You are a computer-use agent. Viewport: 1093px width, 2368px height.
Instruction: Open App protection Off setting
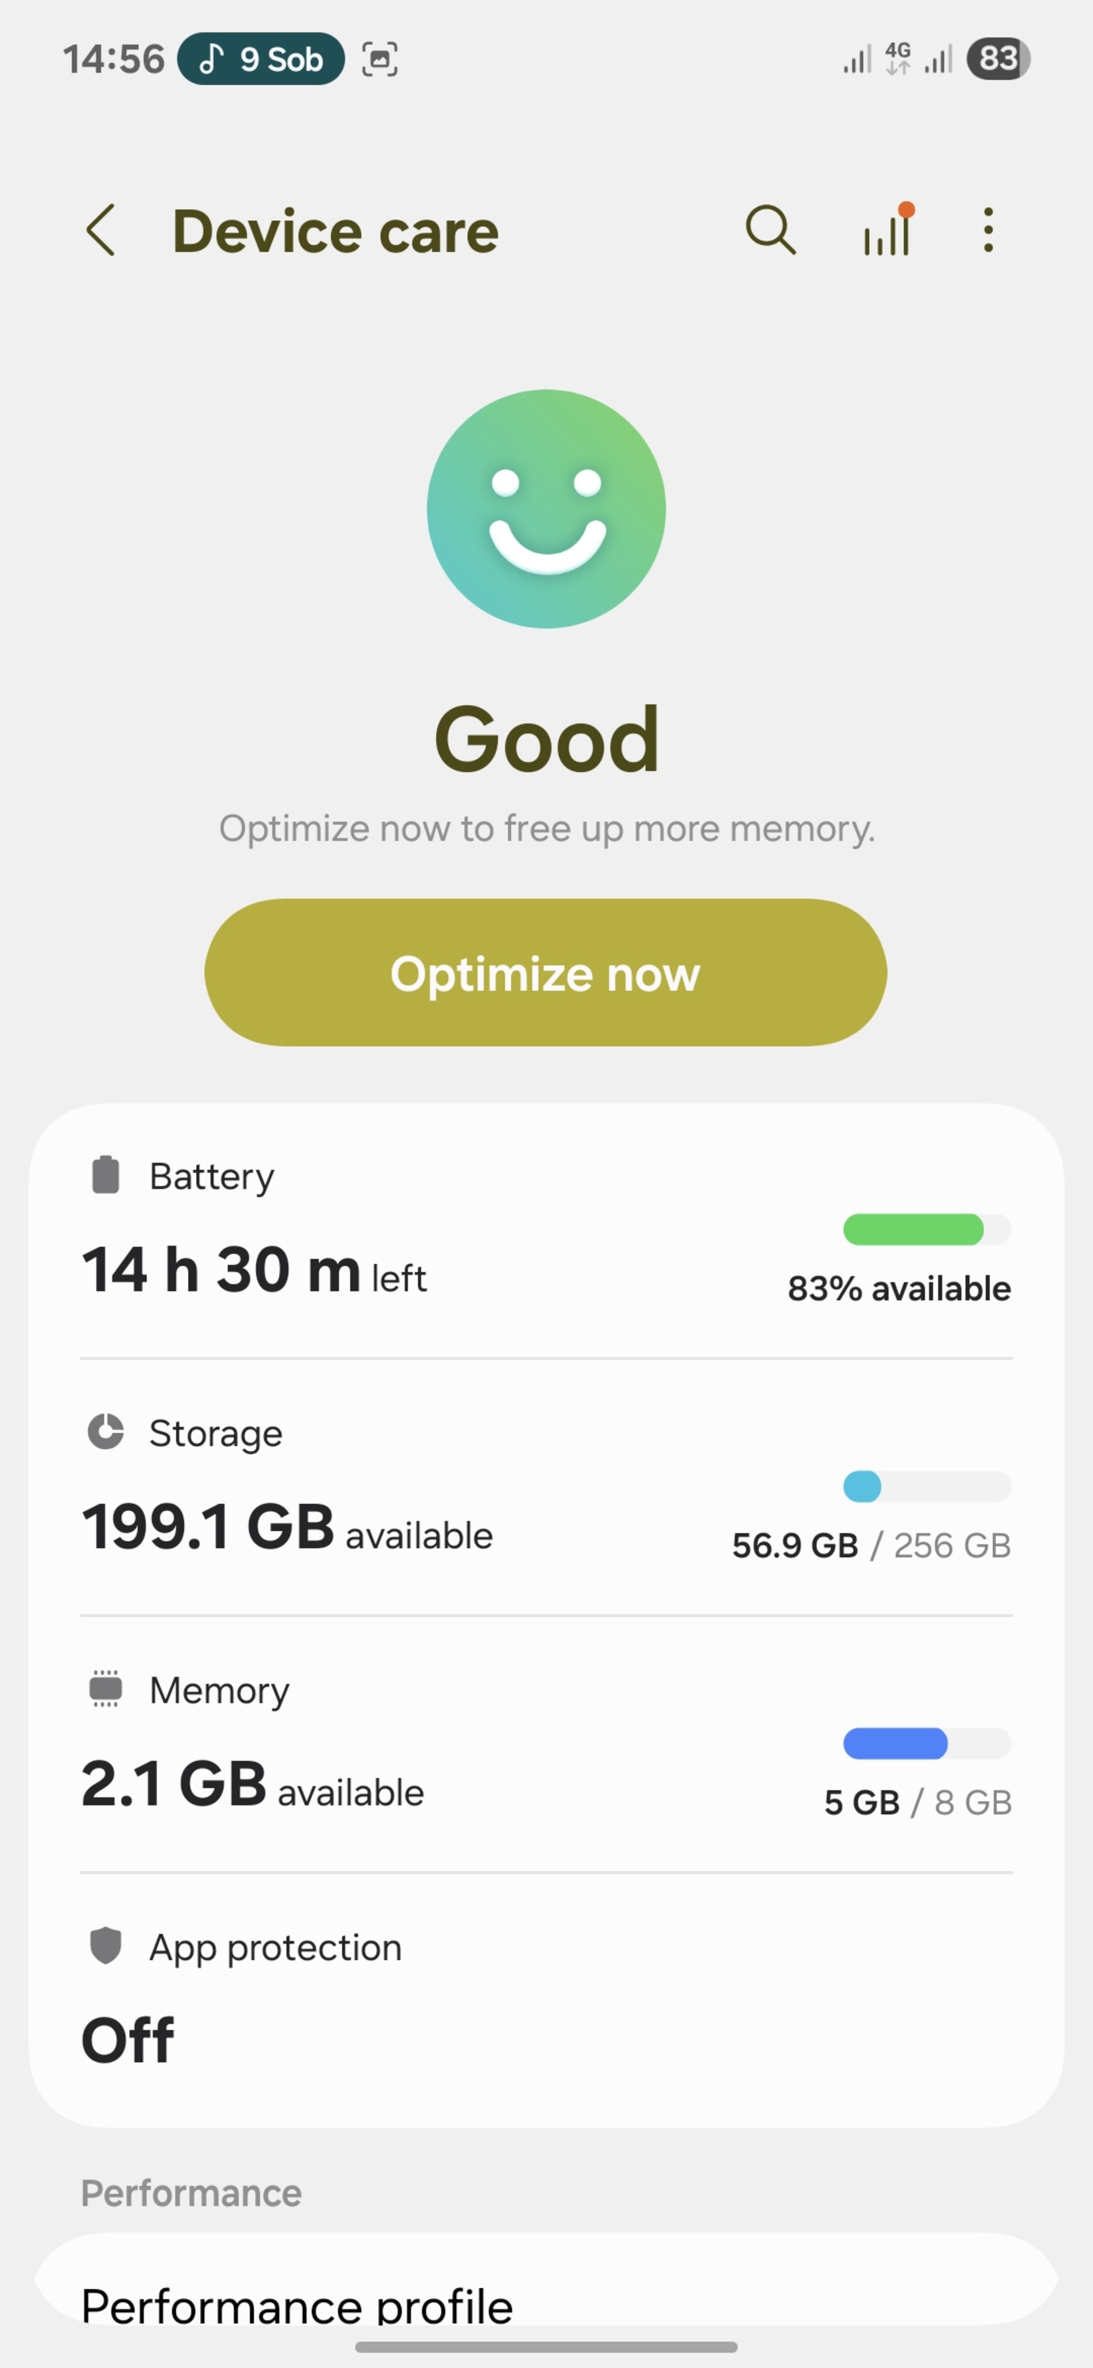[x=546, y=2000]
